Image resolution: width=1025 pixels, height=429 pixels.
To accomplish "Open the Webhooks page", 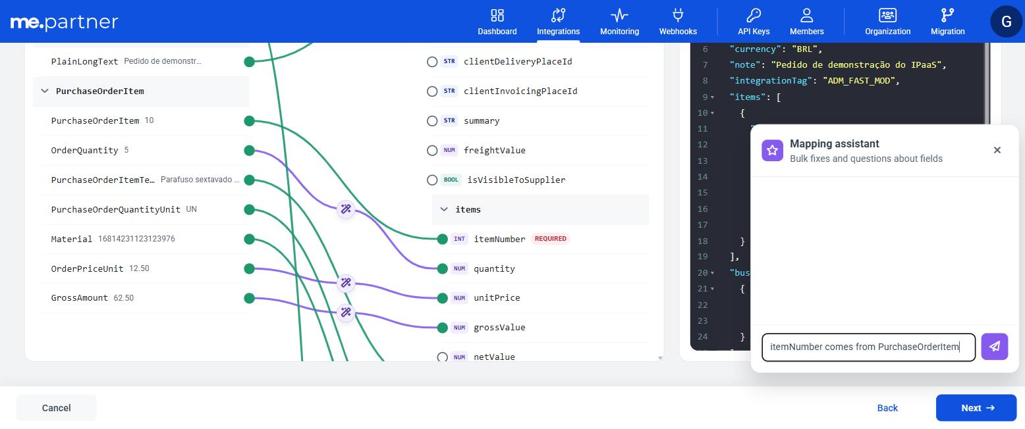I will pyautogui.click(x=678, y=22).
